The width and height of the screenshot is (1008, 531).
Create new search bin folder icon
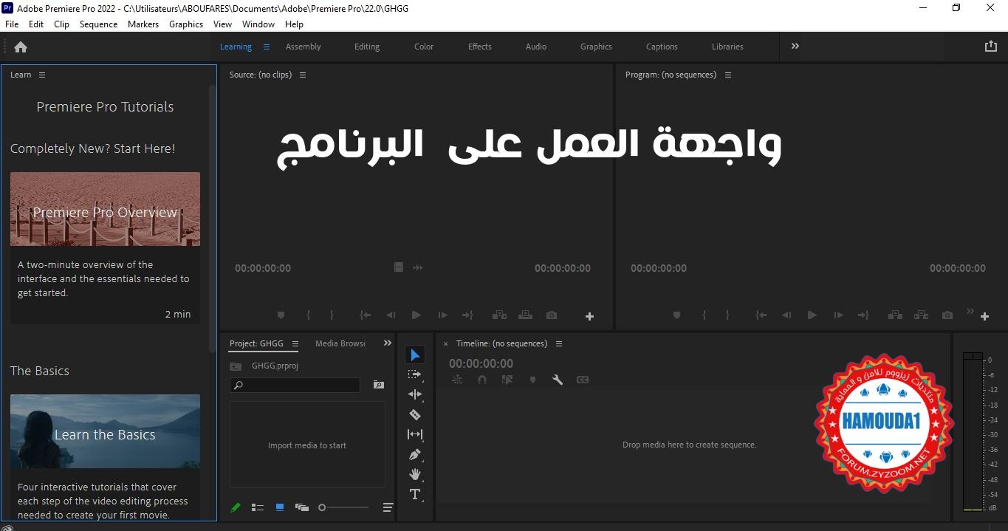pyautogui.click(x=379, y=385)
